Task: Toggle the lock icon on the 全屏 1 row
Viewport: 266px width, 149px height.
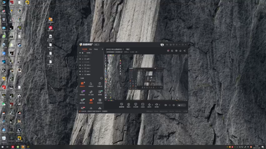Action: pyautogui.click(x=82, y=59)
